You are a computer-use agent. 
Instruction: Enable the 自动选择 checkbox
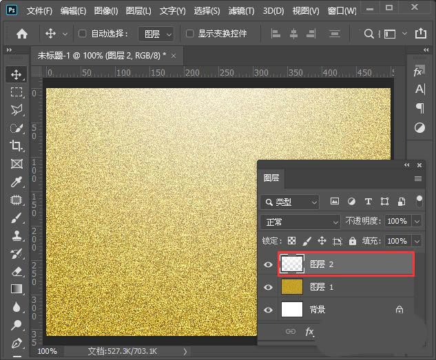click(x=82, y=34)
